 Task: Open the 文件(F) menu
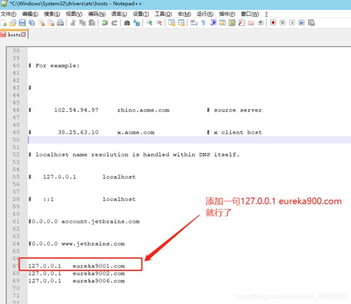click(9, 14)
